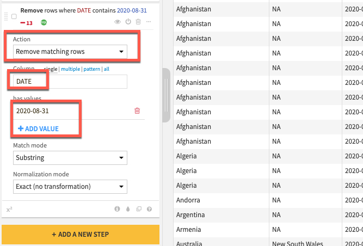Check the step selection checkbox
This screenshot has width=363, height=246.
(14, 16)
